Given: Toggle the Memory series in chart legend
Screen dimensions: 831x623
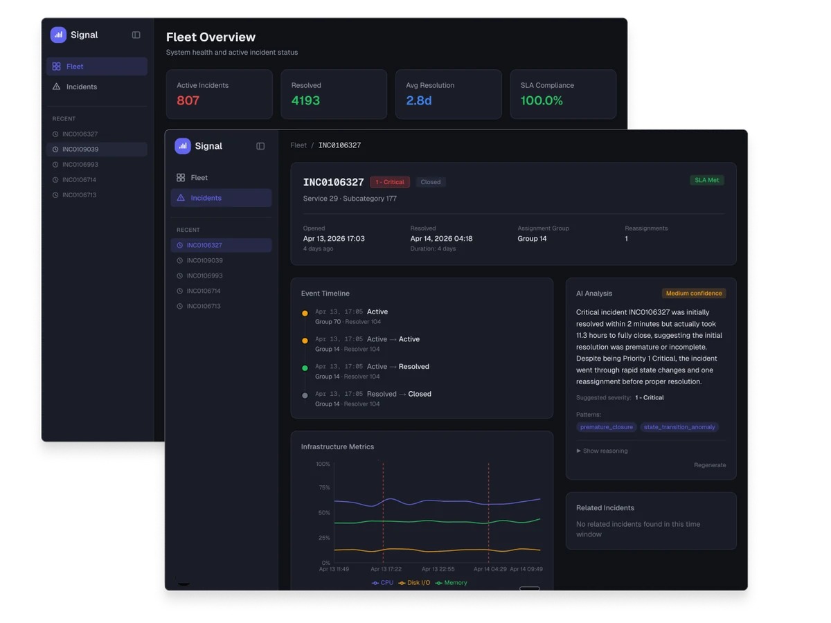Looking at the screenshot, I should [451, 583].
